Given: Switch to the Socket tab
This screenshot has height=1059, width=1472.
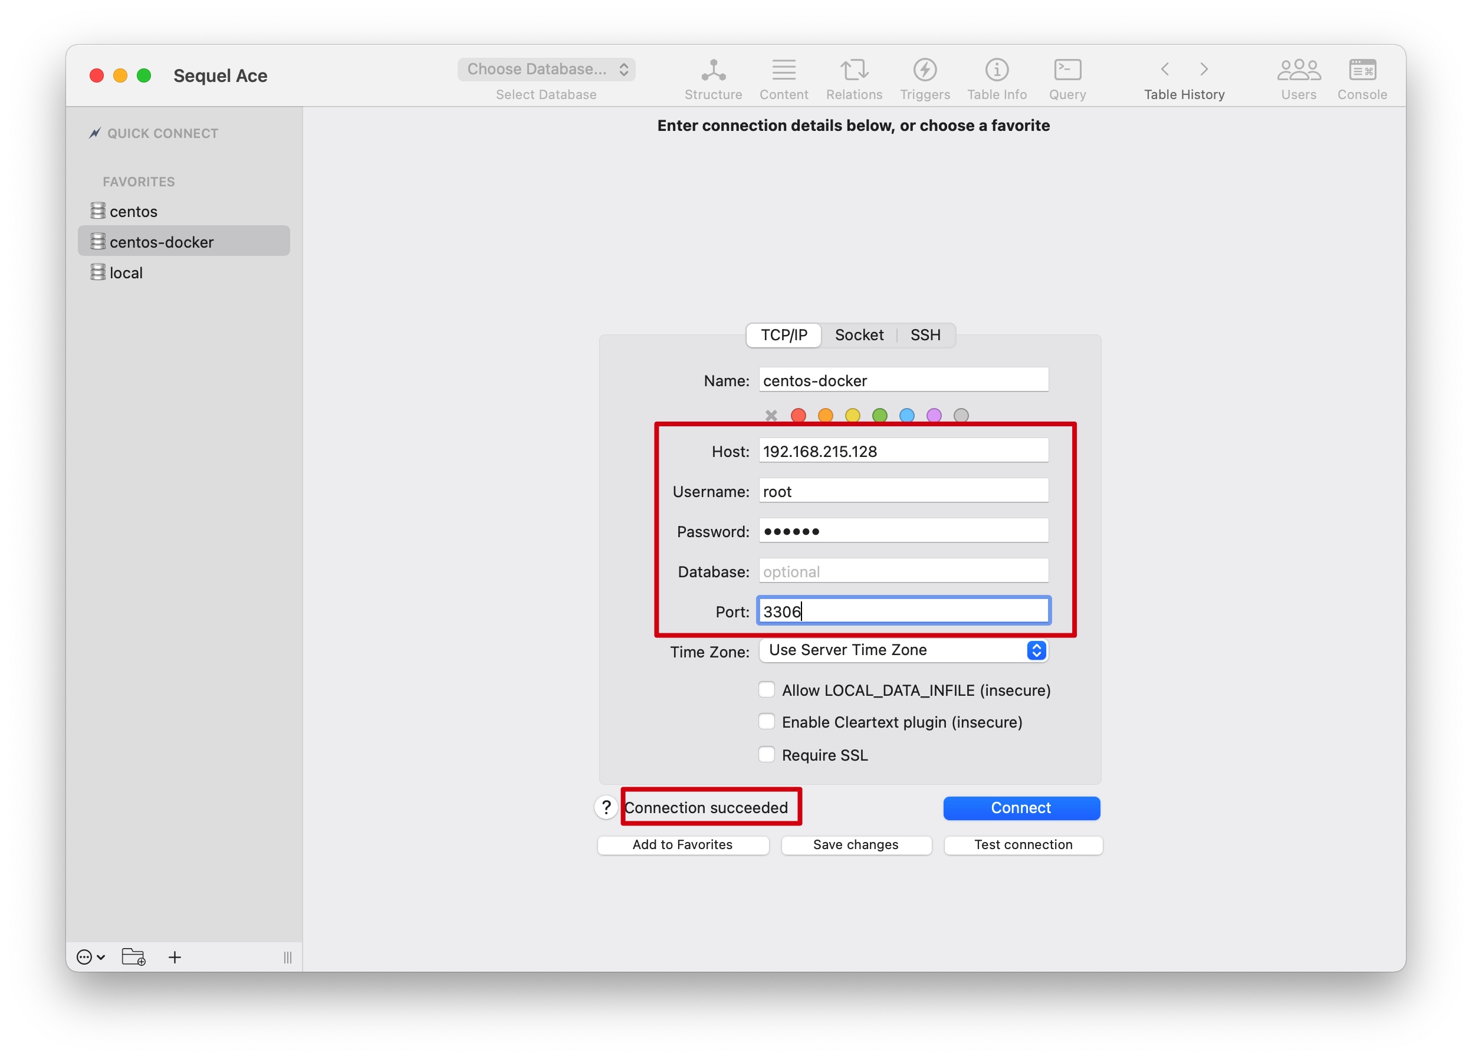Looking at the screenshot, I should [859, 335].
